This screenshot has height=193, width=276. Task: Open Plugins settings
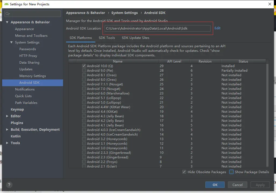click(x=17, y=123)
